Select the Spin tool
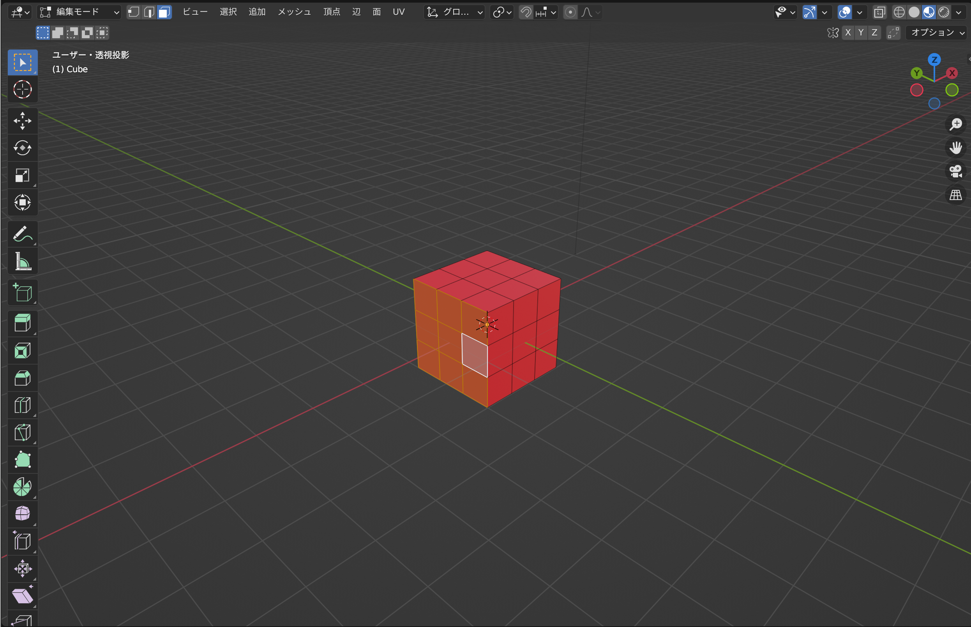The image size is (971, 627). point(22,487)
